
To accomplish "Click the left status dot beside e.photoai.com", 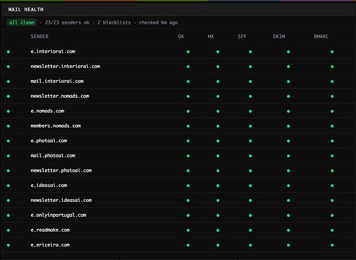I will point(8,141).
